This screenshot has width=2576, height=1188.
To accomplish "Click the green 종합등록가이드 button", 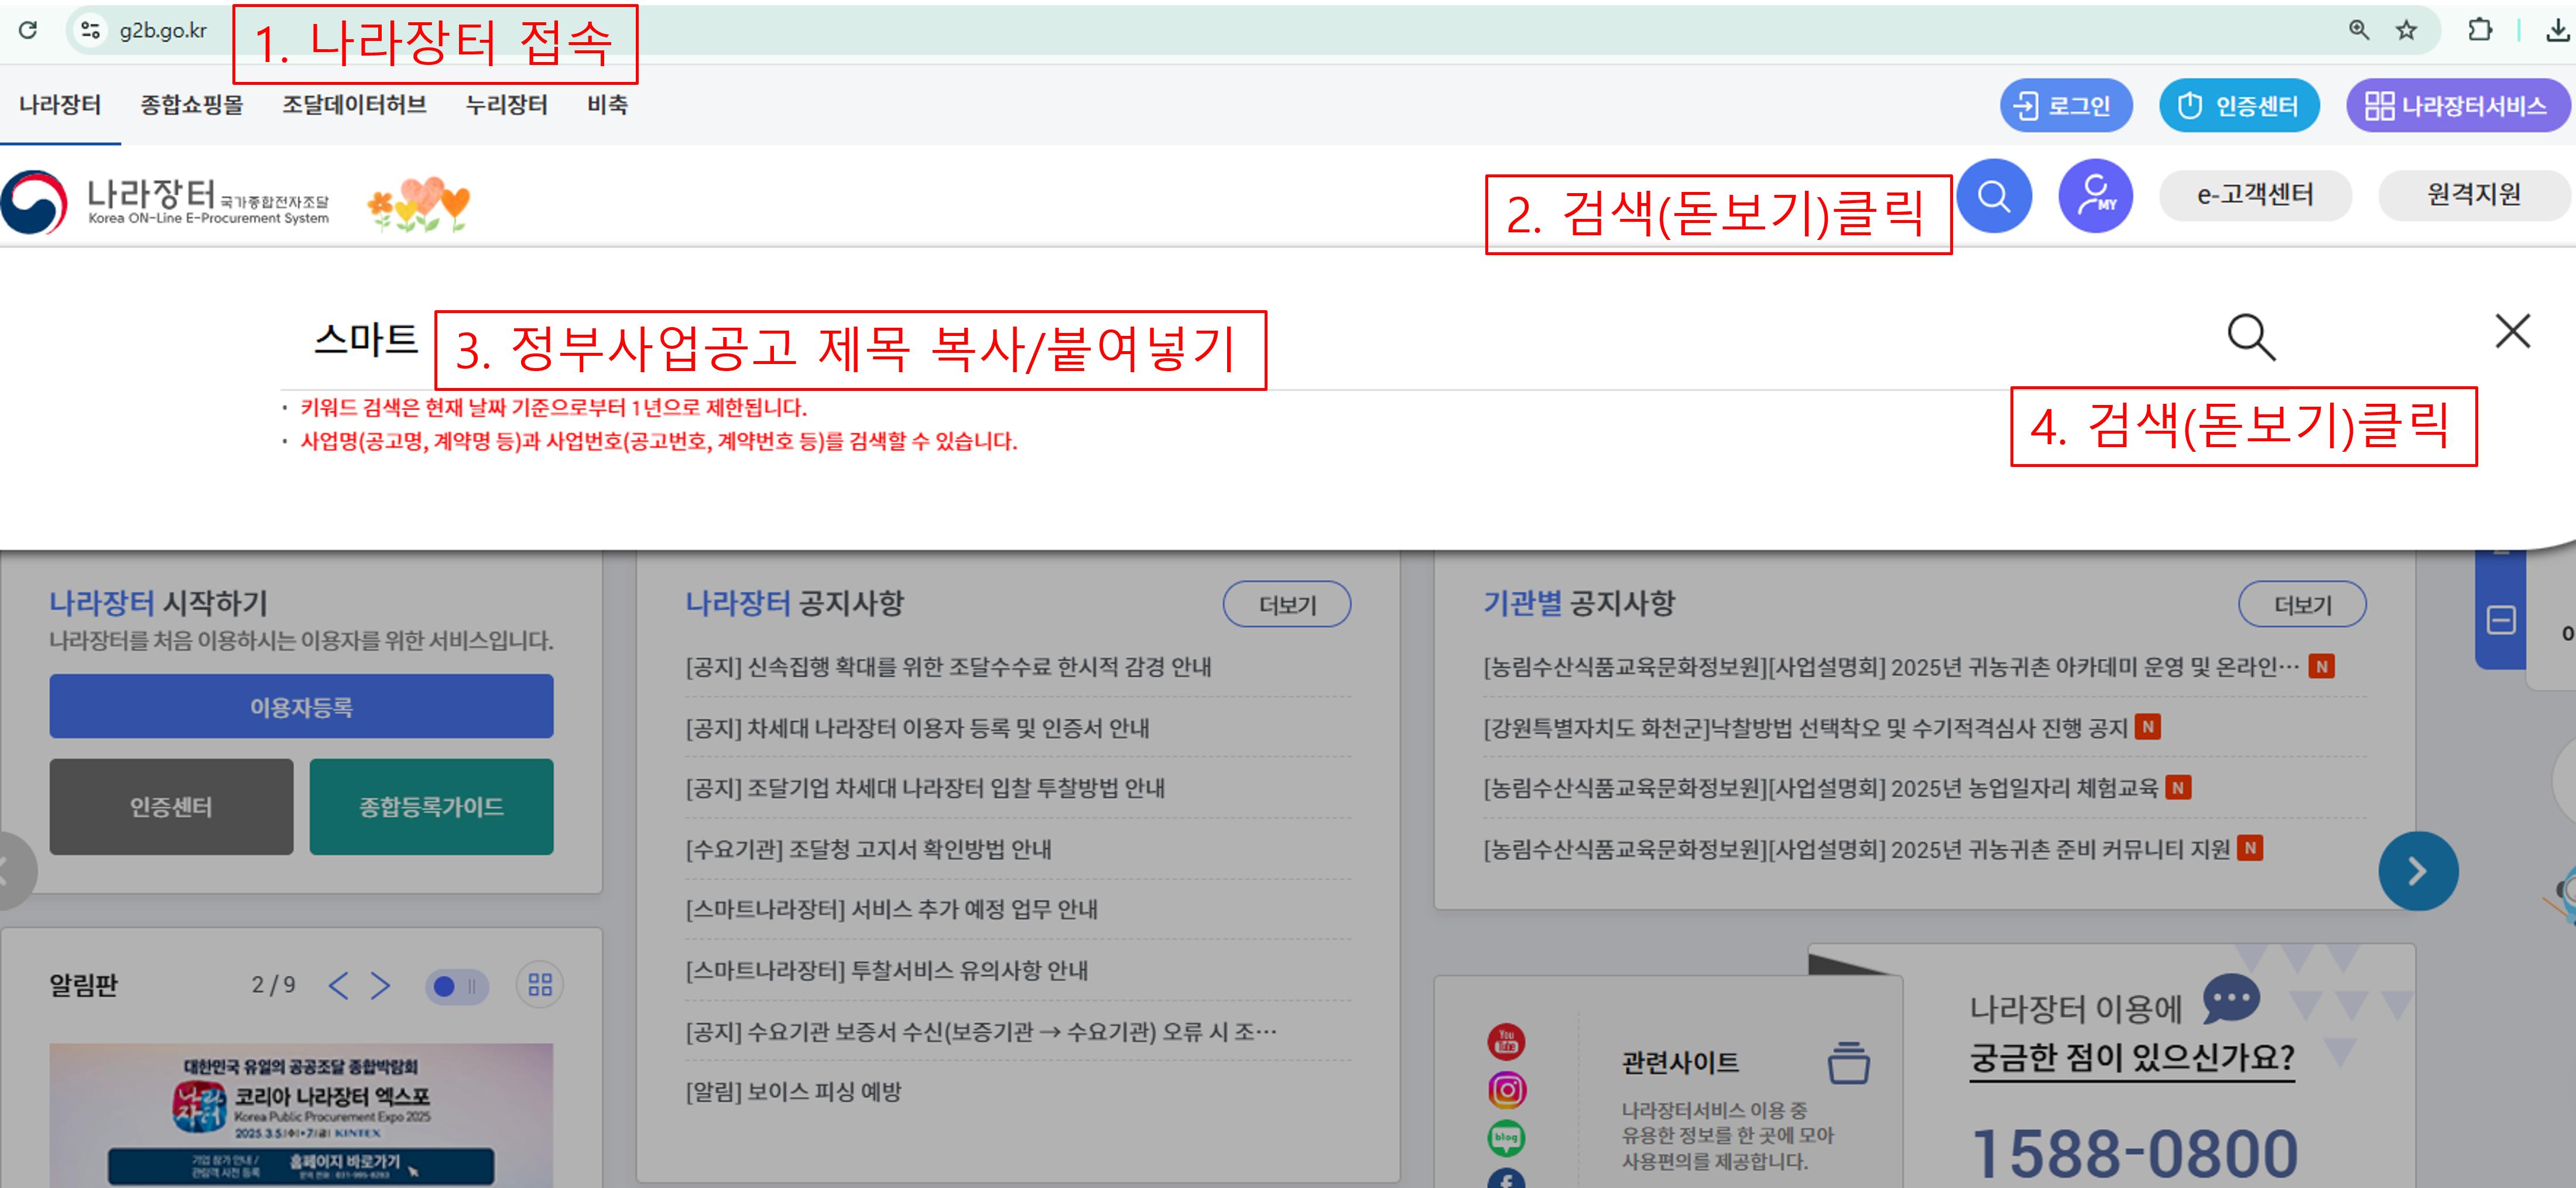I will (431, 807).
